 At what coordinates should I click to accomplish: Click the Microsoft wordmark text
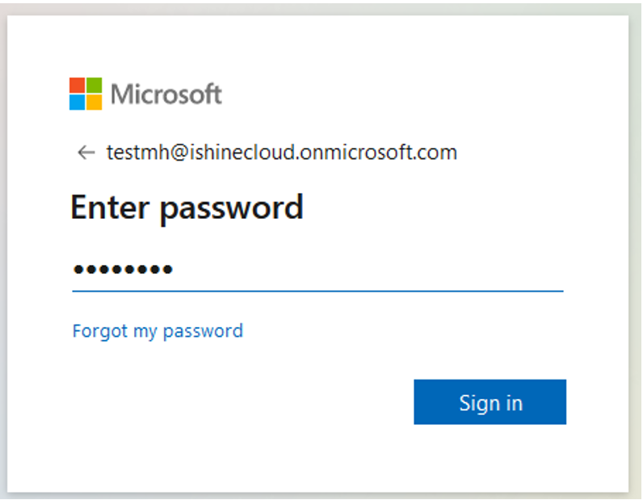166,94
